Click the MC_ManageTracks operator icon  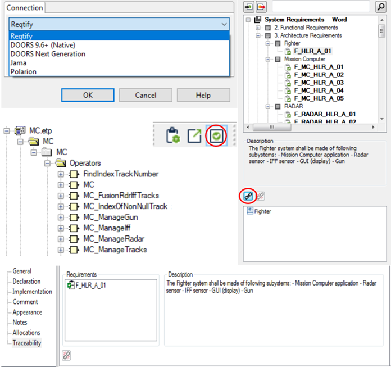click(x=74, y=250)
